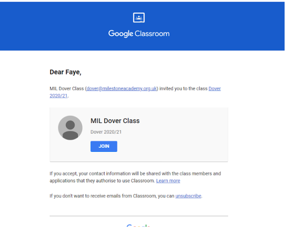Click the partially visible Google logo at the bottom

point(138,226)
